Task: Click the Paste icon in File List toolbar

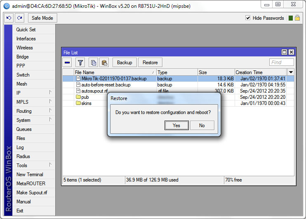Action: click(104, 63)
